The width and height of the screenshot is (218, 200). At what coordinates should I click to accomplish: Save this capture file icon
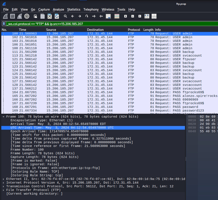coord(43,16)
